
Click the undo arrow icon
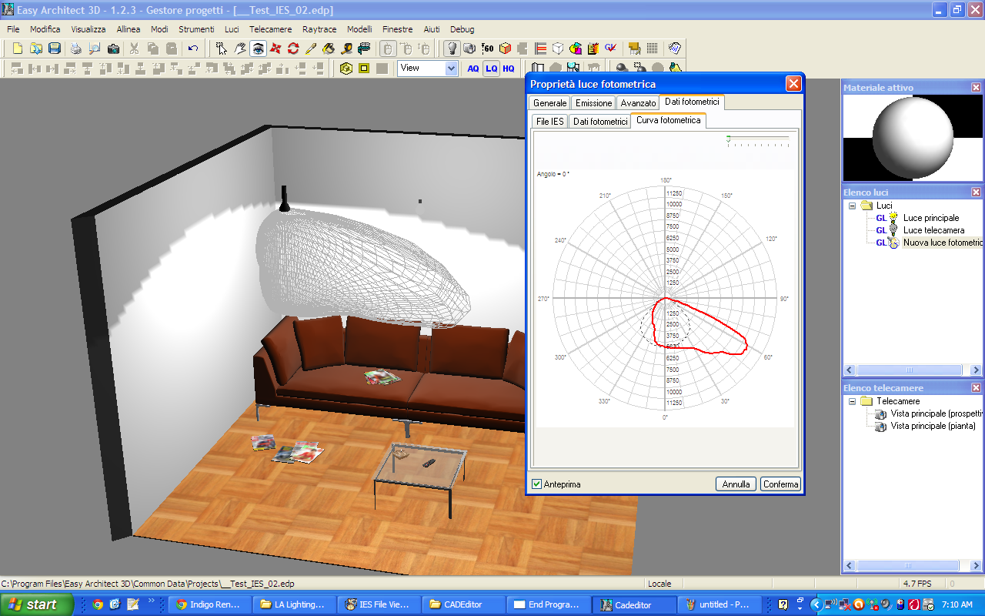tap(193, 49)
